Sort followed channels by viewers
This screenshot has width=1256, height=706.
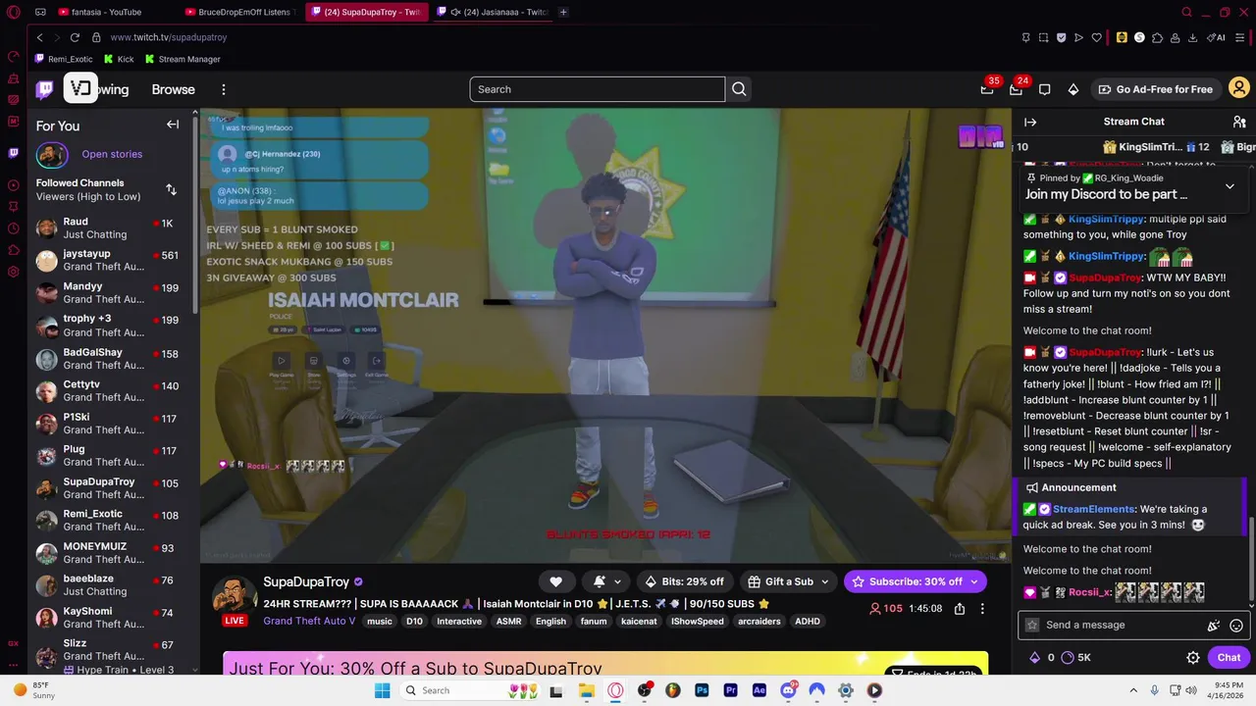(171, 189)
